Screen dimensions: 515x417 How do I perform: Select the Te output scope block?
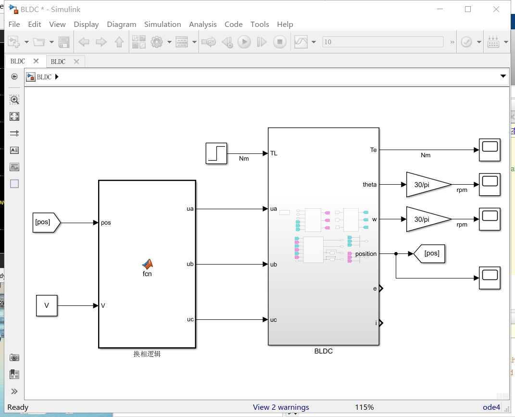[490, 150]
